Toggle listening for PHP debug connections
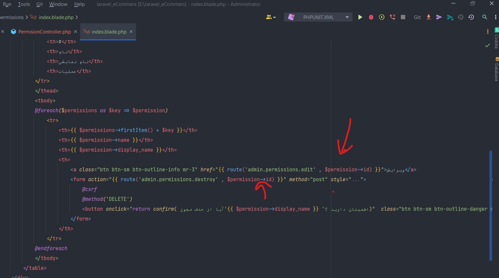This screenshot has width=499, height=278. (x=392, y=17)
